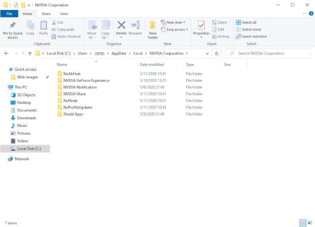The height and width of the screenshot is (227, 315).
Task: Click the Delete X icon
Action: pyautogui.click(x=121, y=25)
